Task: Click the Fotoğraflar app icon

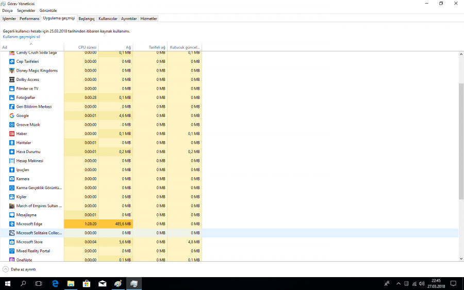Action: pyautogui.click(x=12, y=97)
